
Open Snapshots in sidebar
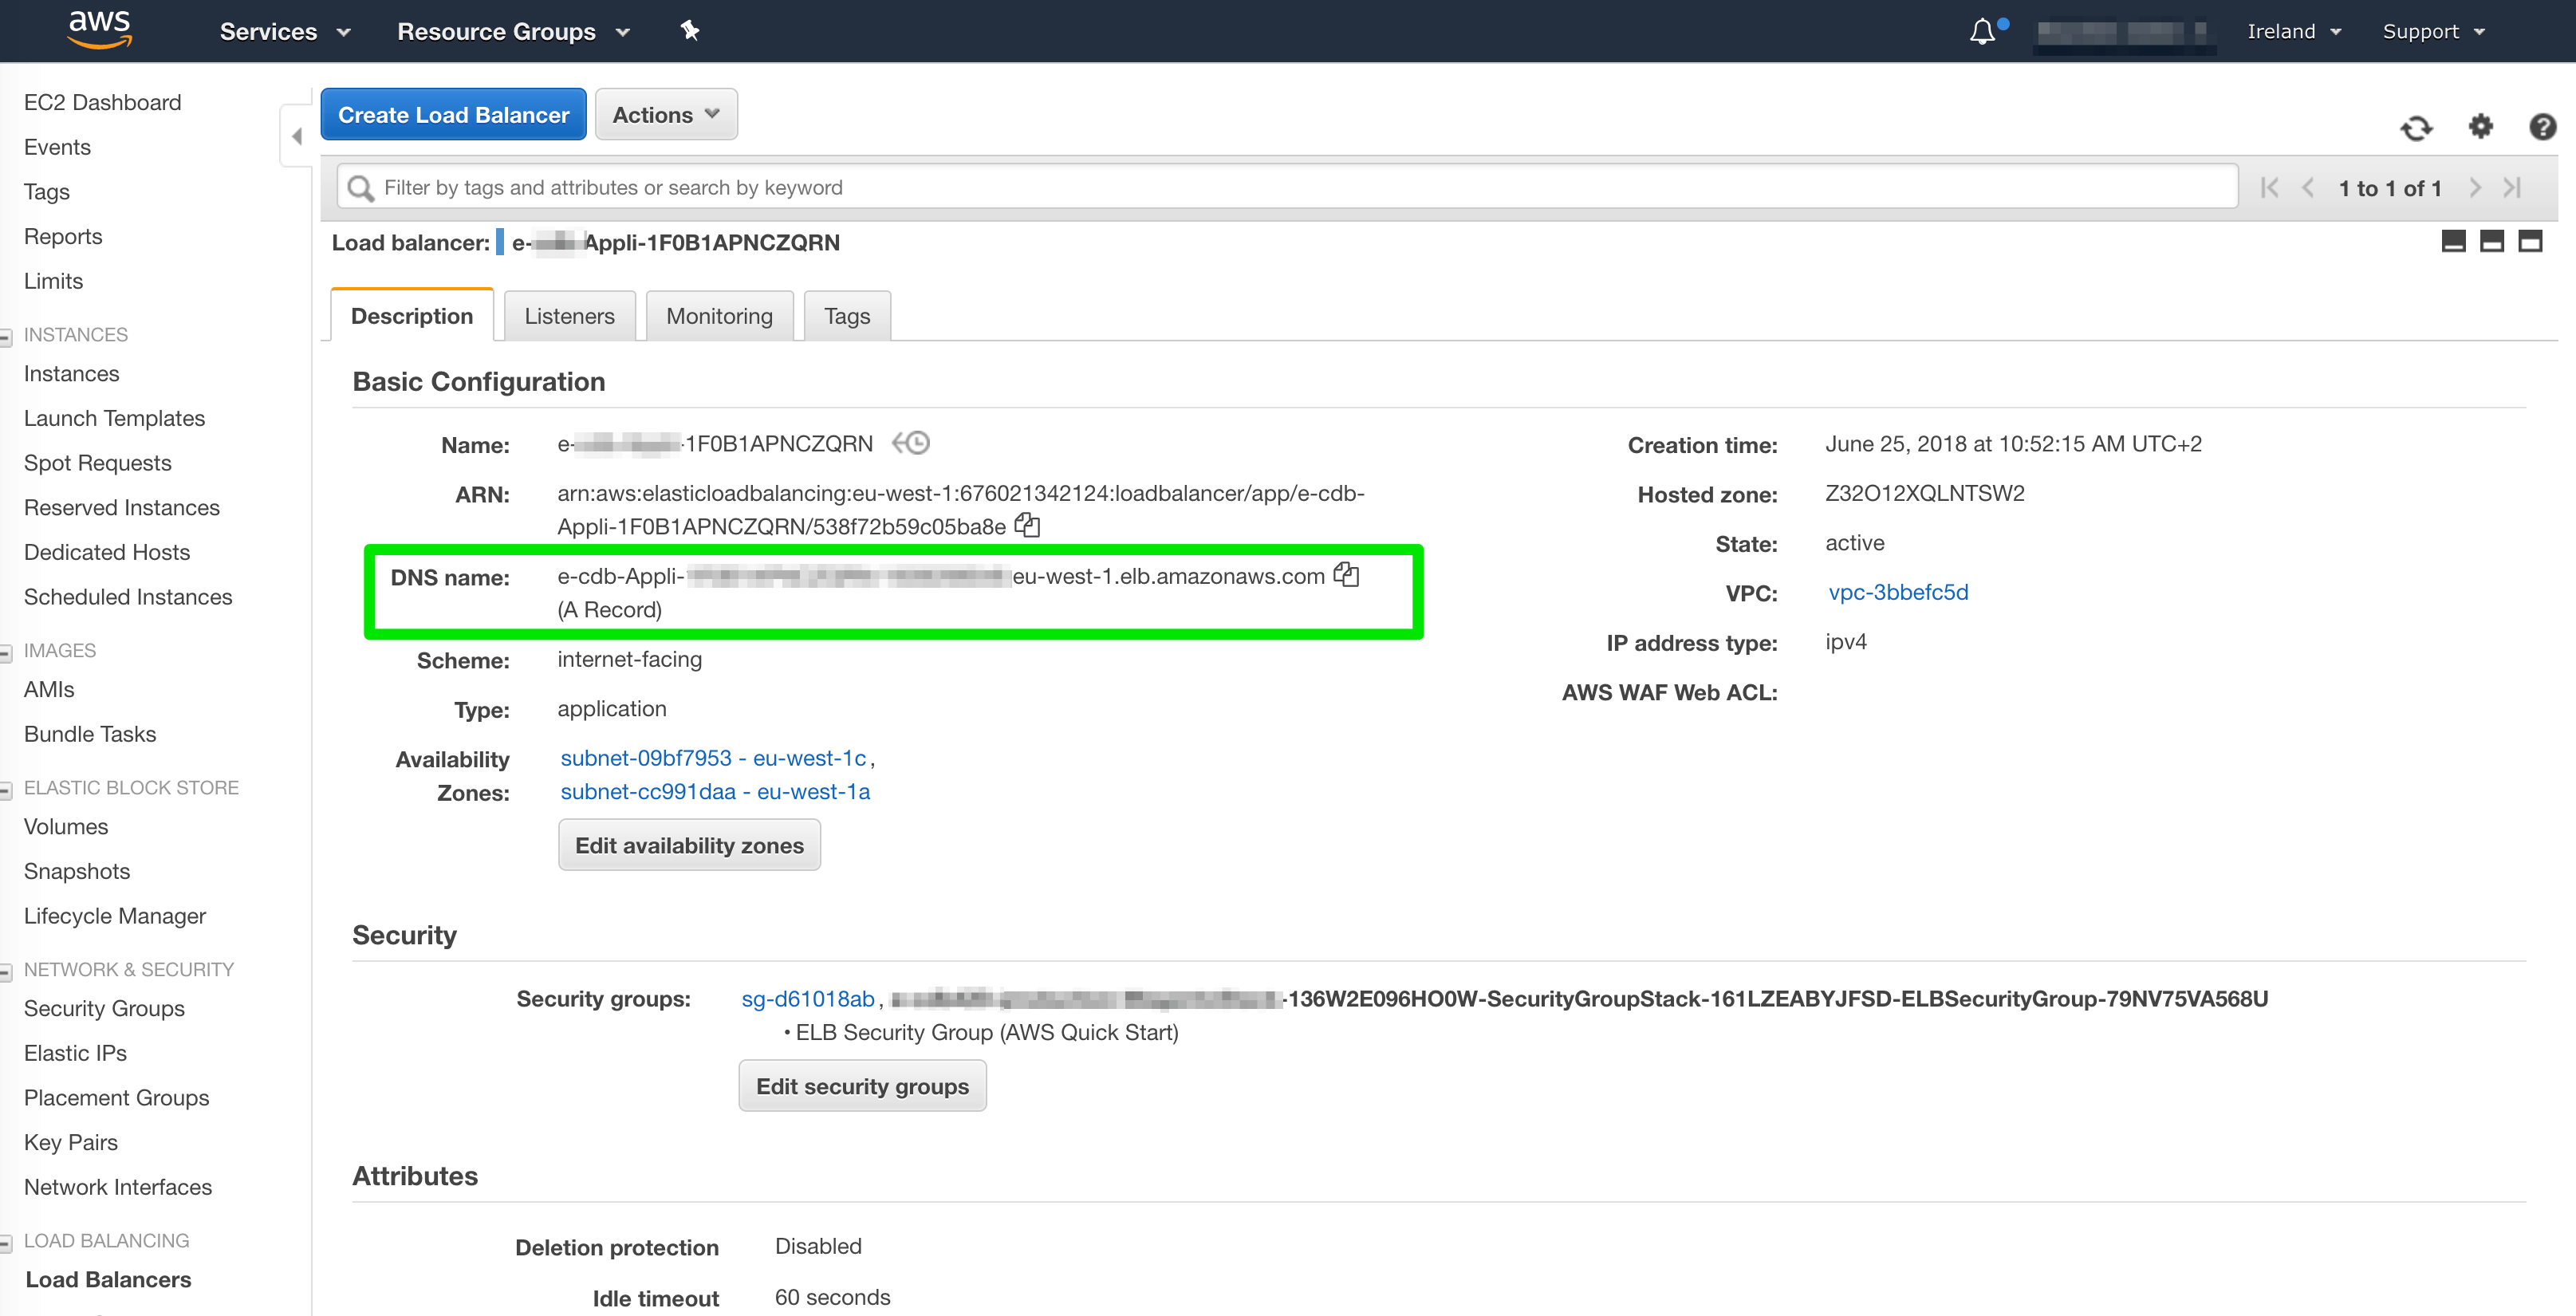76,871
